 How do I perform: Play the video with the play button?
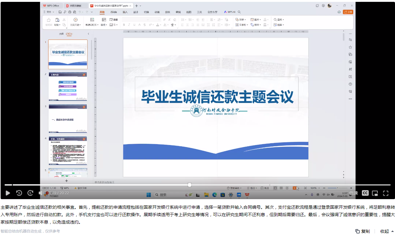[8, 193]
